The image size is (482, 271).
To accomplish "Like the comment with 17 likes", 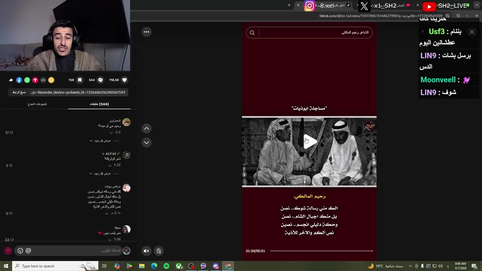I will pyautogui.click(x=11, y=132).
